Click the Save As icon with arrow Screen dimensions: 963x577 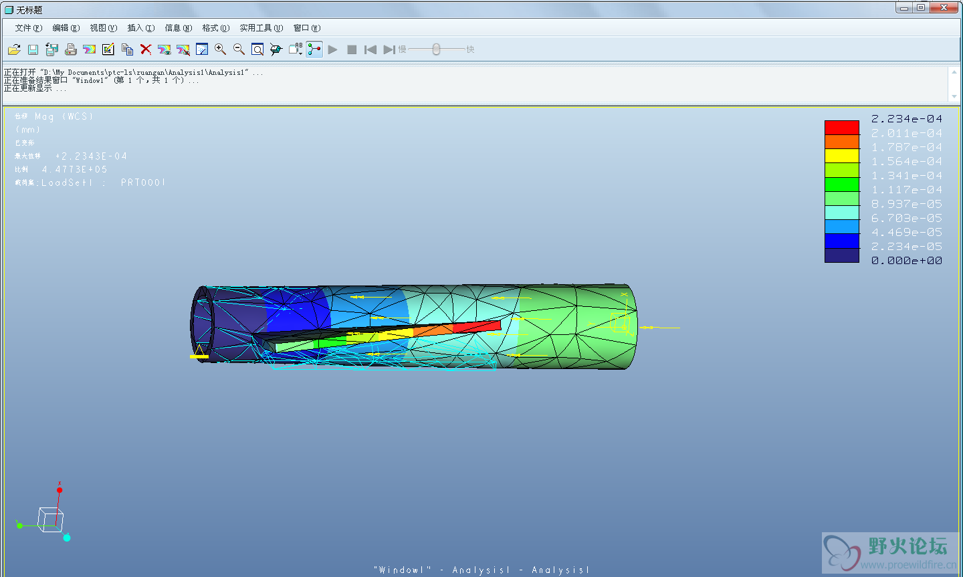pyautogui.click(x=51, y=49)
